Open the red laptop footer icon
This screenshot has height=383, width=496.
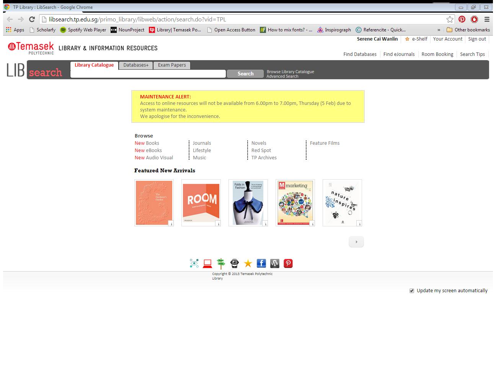pyautogui.click(x=207, y=263)
